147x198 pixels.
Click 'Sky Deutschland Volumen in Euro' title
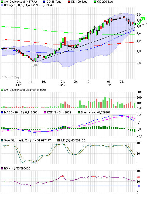(x=25, y=90)
